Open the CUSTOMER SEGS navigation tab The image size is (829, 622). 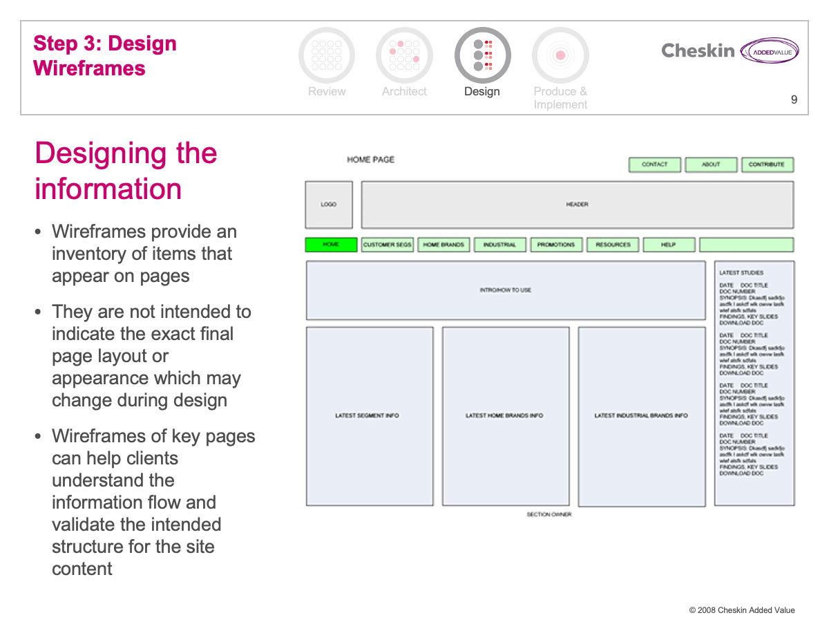pyautogui.click(x=387, y=245)
